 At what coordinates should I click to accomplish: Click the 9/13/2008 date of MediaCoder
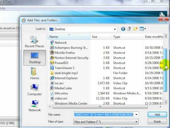pyautogui.click(x=154, y=88)
